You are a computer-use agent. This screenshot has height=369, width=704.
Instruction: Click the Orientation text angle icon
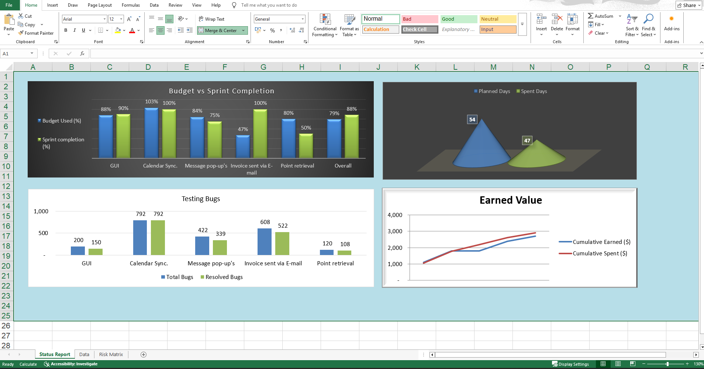click(x=181, y=19)
